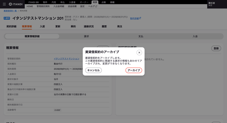The image size is (227, 123).
Task: Open the イタンジテストマンション contract link
Action: click(67, 59)
